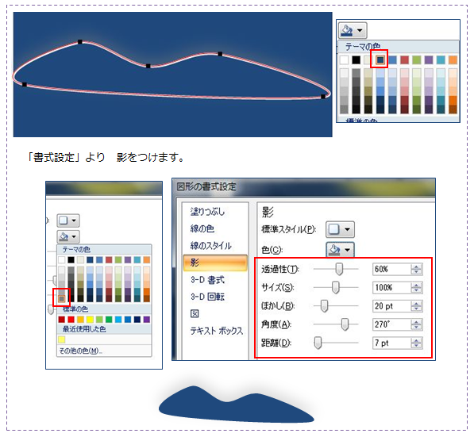Image resolution: width=474 pixels, height=437 pixels.
Task: Open その他の色(M) more colors option
Action: point(80,351)
